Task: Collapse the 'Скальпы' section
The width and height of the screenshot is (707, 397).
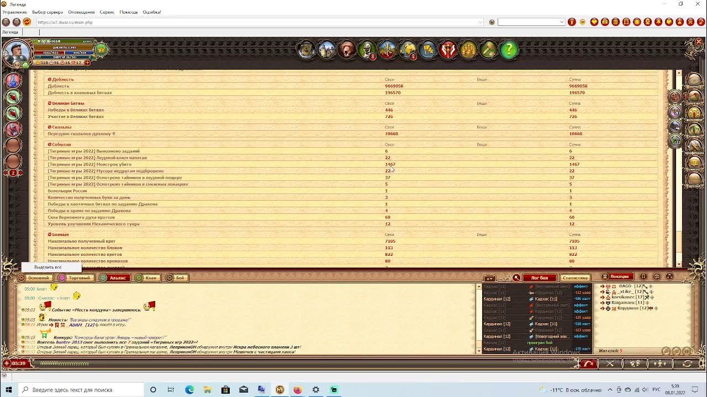Action: coord(50,127)
